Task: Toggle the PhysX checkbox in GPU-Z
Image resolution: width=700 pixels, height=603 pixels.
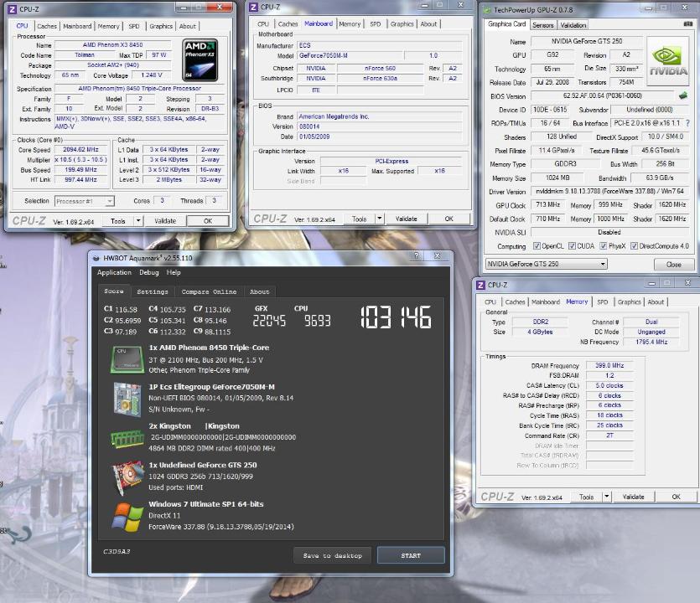Action: [603, 245]
